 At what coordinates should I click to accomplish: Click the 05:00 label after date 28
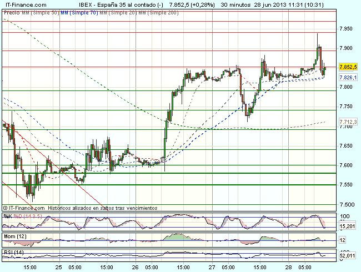click(304, 268)
